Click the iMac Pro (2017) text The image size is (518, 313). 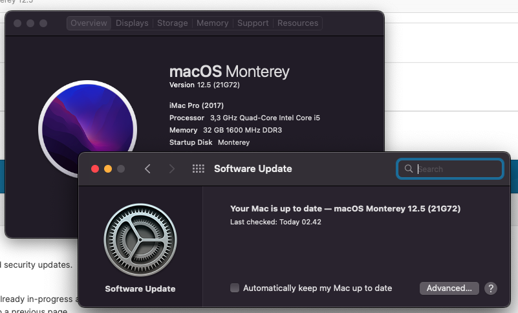point(196,105)
